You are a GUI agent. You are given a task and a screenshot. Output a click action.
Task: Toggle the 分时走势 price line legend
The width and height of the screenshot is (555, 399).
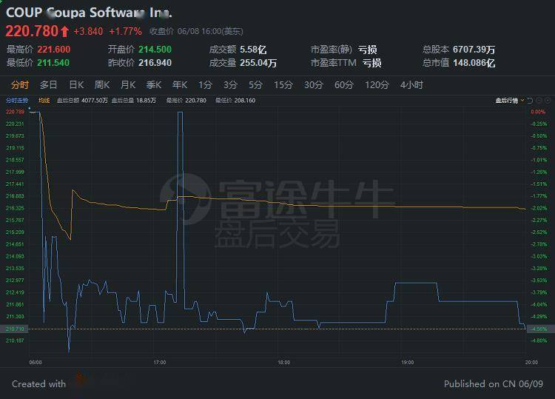coord(17,101)
